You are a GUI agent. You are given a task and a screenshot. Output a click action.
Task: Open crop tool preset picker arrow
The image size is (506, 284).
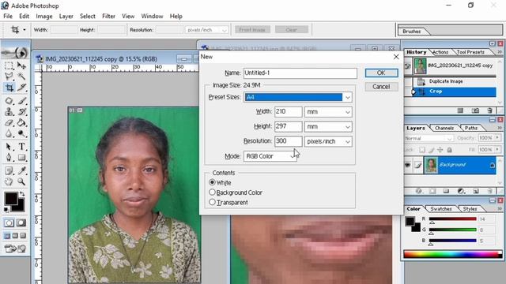(25, 30)
